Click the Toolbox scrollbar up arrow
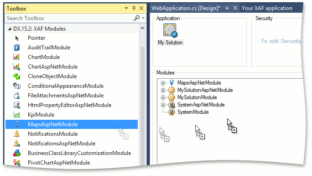312x176 pixels. pyautogui.click(x=142, y=28)
